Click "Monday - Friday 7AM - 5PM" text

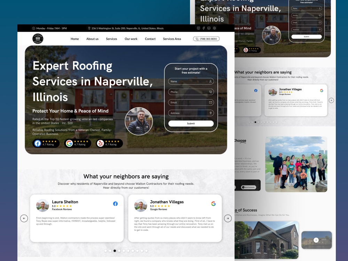click(52, 29)
